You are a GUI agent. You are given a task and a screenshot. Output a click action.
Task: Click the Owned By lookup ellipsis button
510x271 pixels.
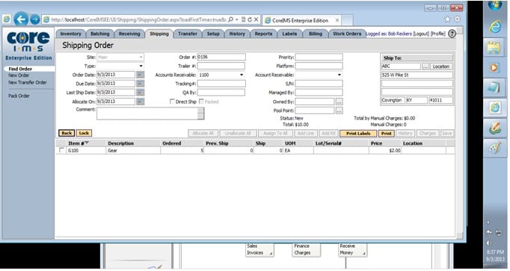[x=339, y=102]
